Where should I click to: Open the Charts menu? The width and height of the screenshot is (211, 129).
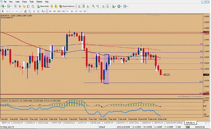pos(24,2)
